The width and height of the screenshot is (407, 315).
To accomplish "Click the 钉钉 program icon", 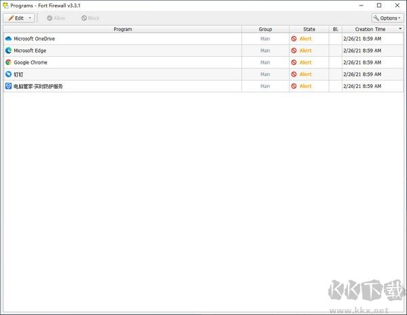I will (8, 74).
